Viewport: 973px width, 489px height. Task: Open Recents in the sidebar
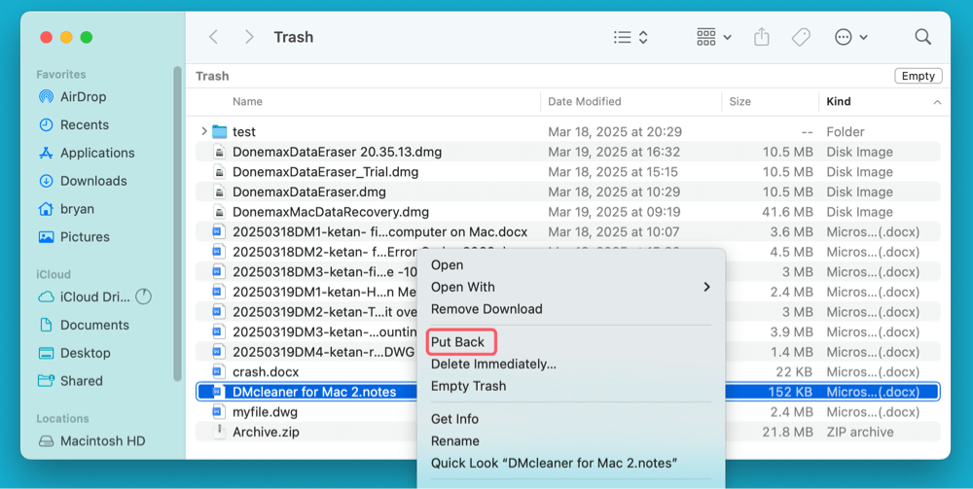pyautogui.click(x=73, y=124)
